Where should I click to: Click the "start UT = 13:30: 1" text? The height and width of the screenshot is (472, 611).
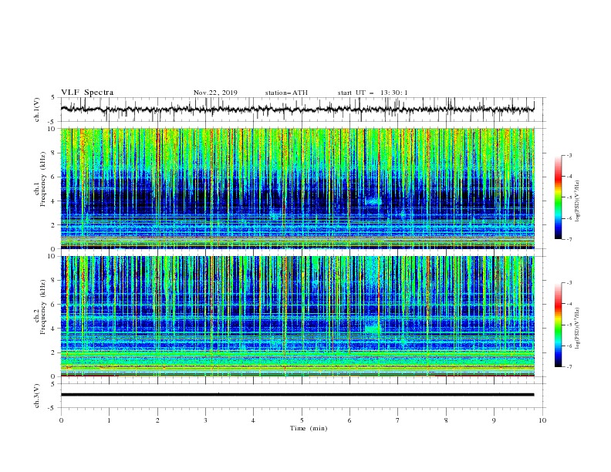[x=372, y=93]
